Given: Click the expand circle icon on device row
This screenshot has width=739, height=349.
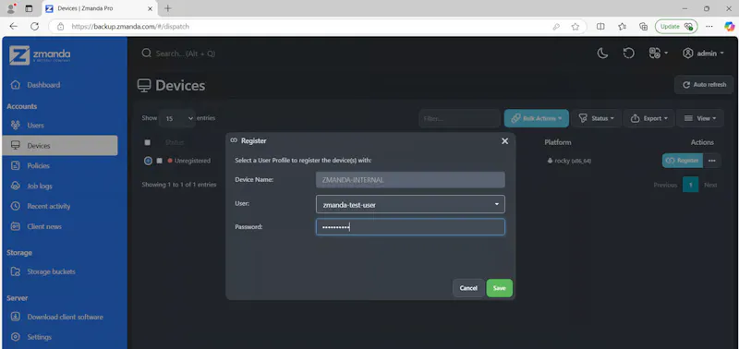Looking at the screenshot, I should tap(148, 161).
